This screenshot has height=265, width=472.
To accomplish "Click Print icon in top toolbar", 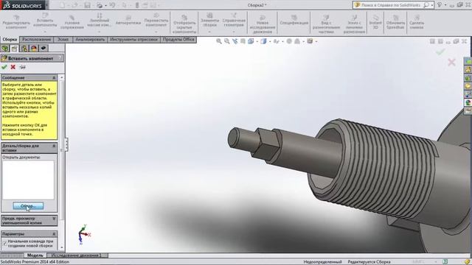I will pos(99,5).
